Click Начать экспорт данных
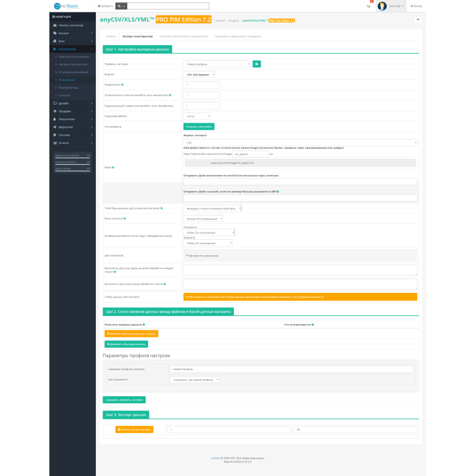The image size is (476, 476). (x=136, y=429)
